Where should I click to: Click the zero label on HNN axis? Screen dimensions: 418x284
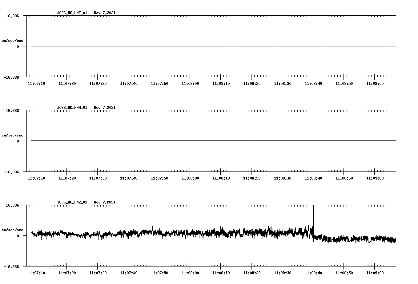coord(18,141)
